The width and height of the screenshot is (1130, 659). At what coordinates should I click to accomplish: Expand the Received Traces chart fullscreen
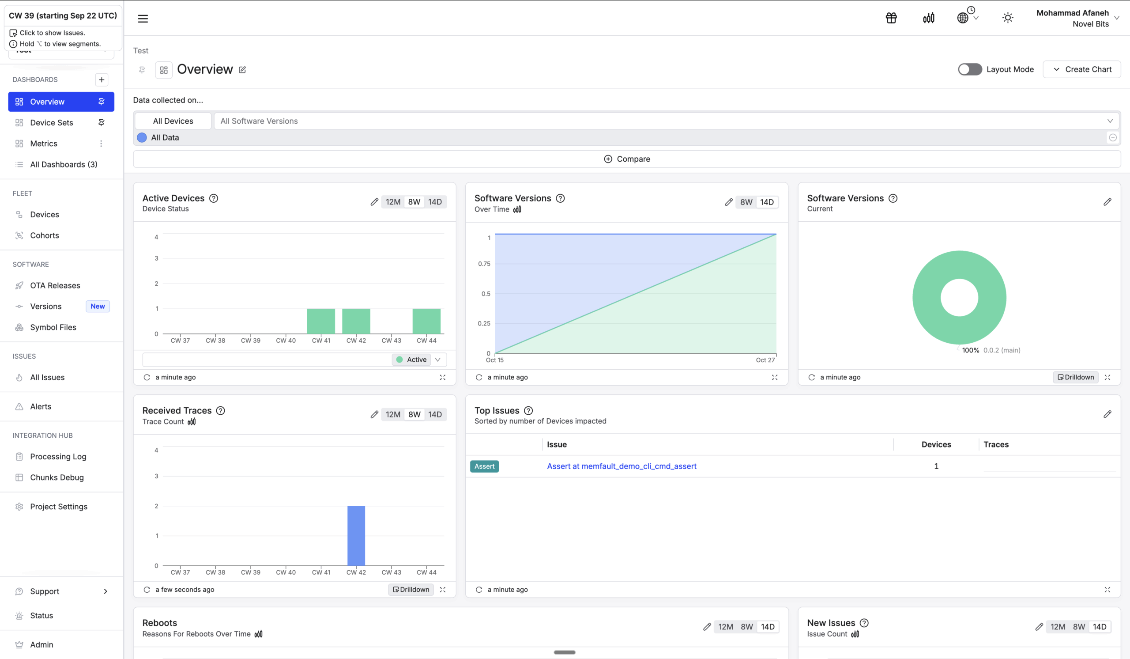443,590
